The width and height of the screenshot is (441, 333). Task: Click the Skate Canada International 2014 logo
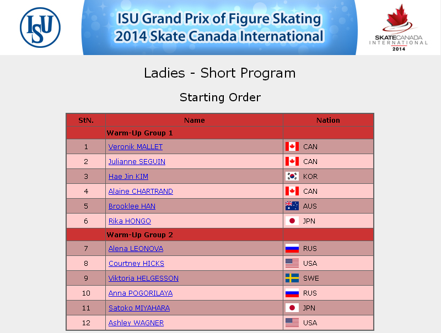398,28
